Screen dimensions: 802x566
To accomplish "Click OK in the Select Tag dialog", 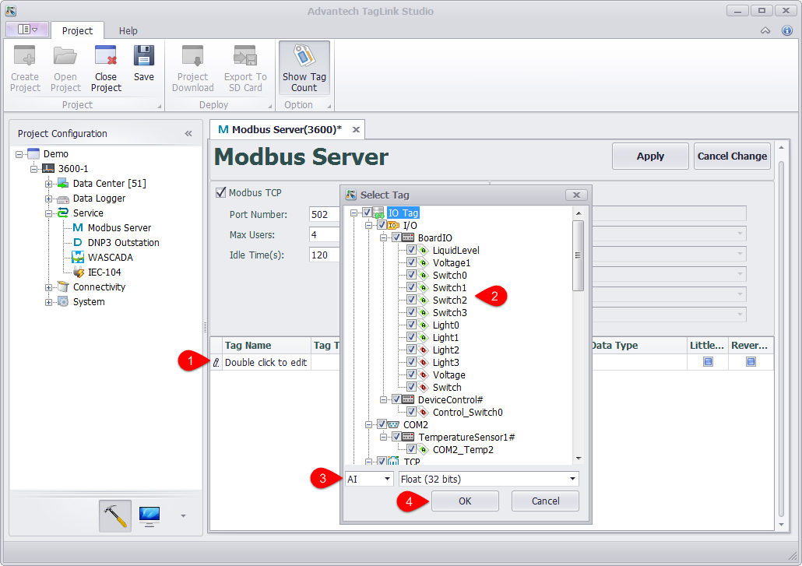I will [465, 501].
